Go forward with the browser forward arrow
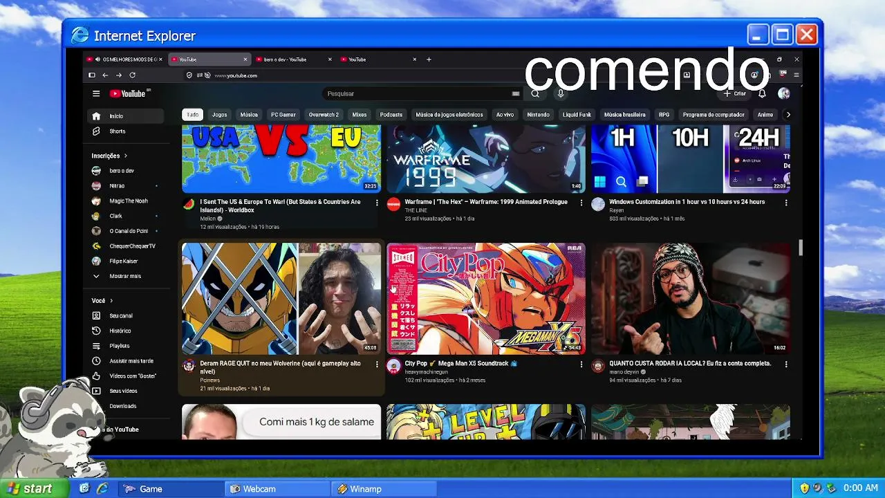The height and width of the screenshot is (498, 885). click(x=119, y=75)
